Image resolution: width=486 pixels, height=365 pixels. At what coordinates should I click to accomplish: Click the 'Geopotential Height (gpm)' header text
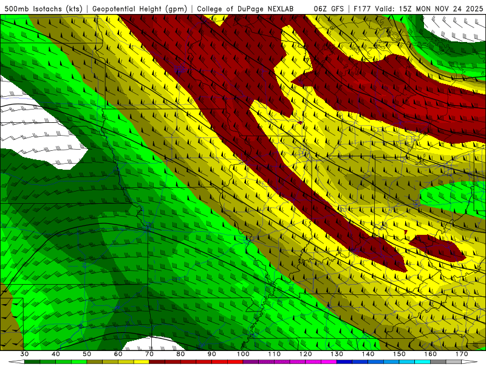[x=140, y=9]
